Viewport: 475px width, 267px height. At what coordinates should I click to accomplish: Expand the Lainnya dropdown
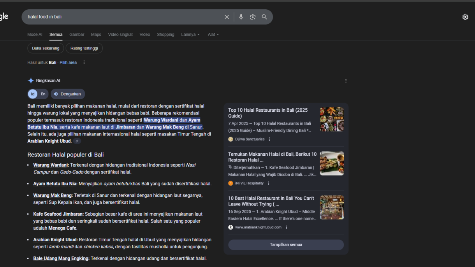coord(190,35)
